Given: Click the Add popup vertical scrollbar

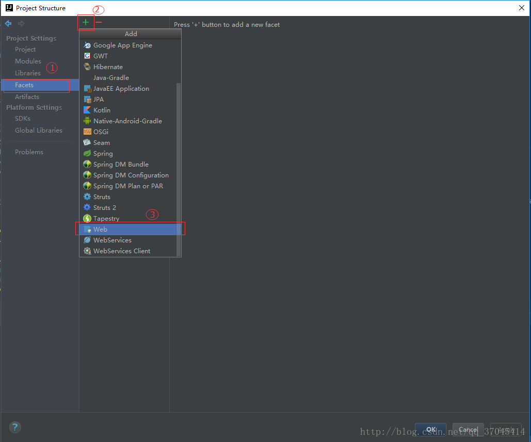Looking at the screenshot, I should point(179,169).
